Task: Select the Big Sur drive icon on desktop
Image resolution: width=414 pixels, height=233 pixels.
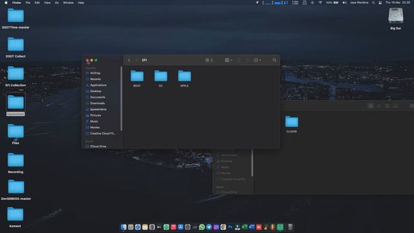Action: (395, 19)
